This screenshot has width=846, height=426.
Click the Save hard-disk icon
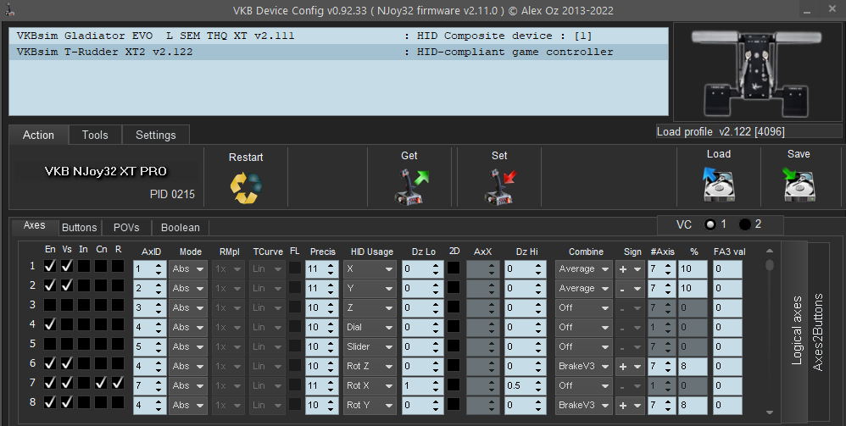799,184
